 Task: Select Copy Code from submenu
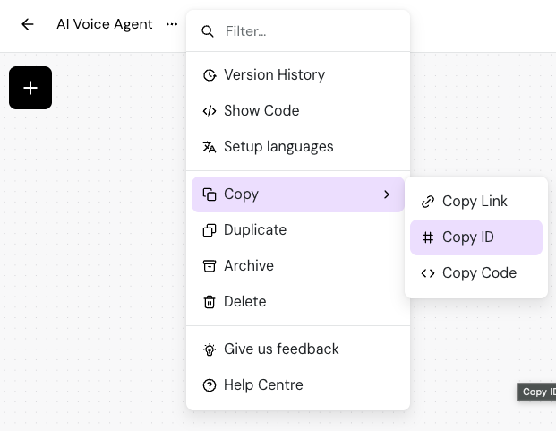pyautogui.click(x=478, y=273)
